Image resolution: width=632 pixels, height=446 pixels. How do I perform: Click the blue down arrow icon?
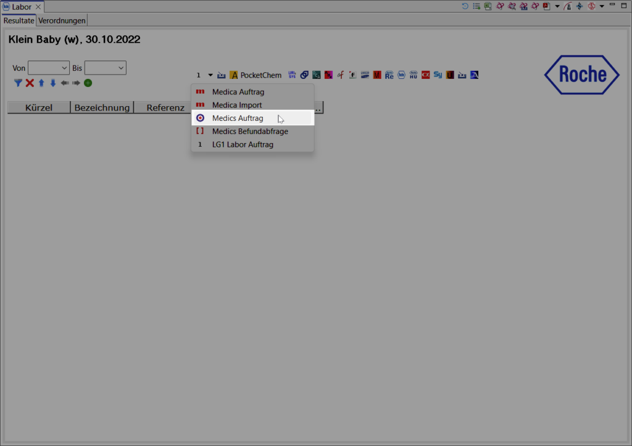point(52,83)
